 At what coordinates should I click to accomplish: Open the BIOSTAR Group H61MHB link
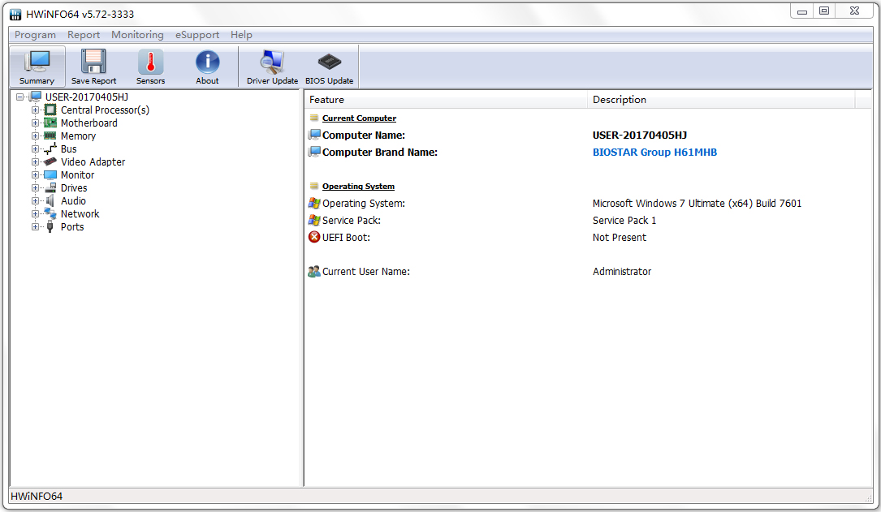[654, 153]
